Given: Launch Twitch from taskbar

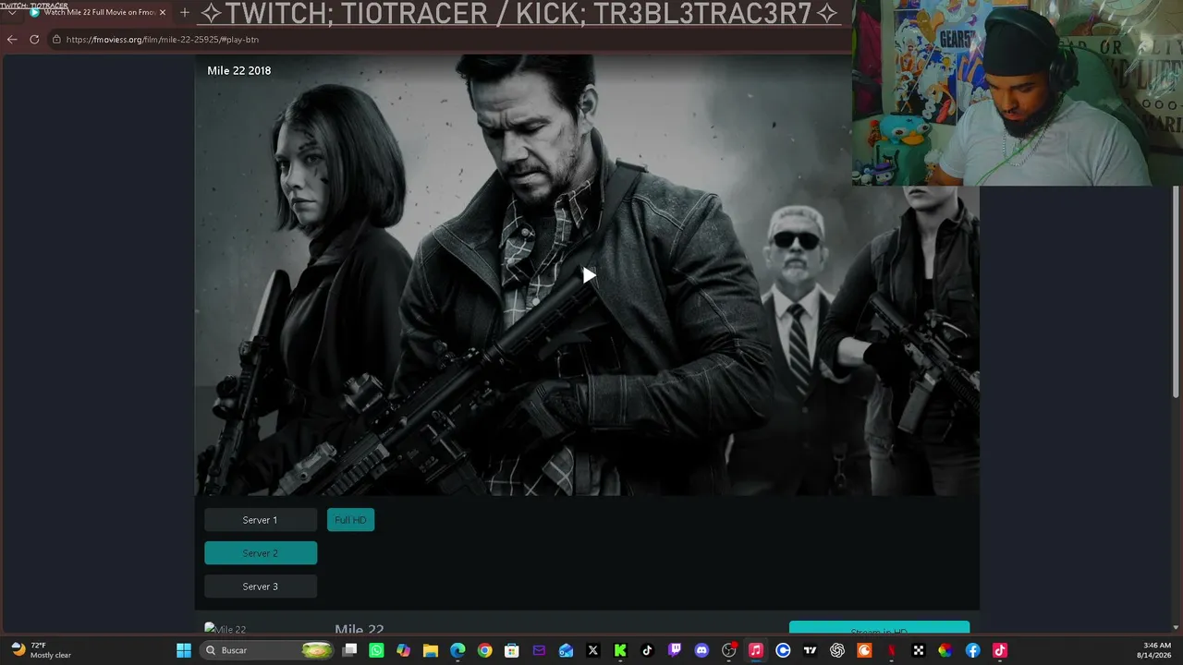Looking at the screenshot, I should 675,650.
